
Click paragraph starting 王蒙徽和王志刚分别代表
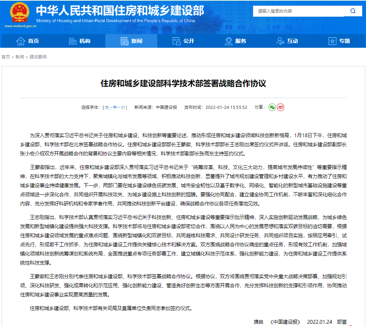pyautogui.click(x=183, y=285)
